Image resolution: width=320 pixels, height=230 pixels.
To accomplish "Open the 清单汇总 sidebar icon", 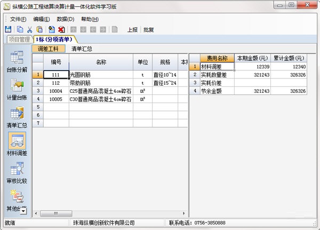I will [x=17, y=117].
